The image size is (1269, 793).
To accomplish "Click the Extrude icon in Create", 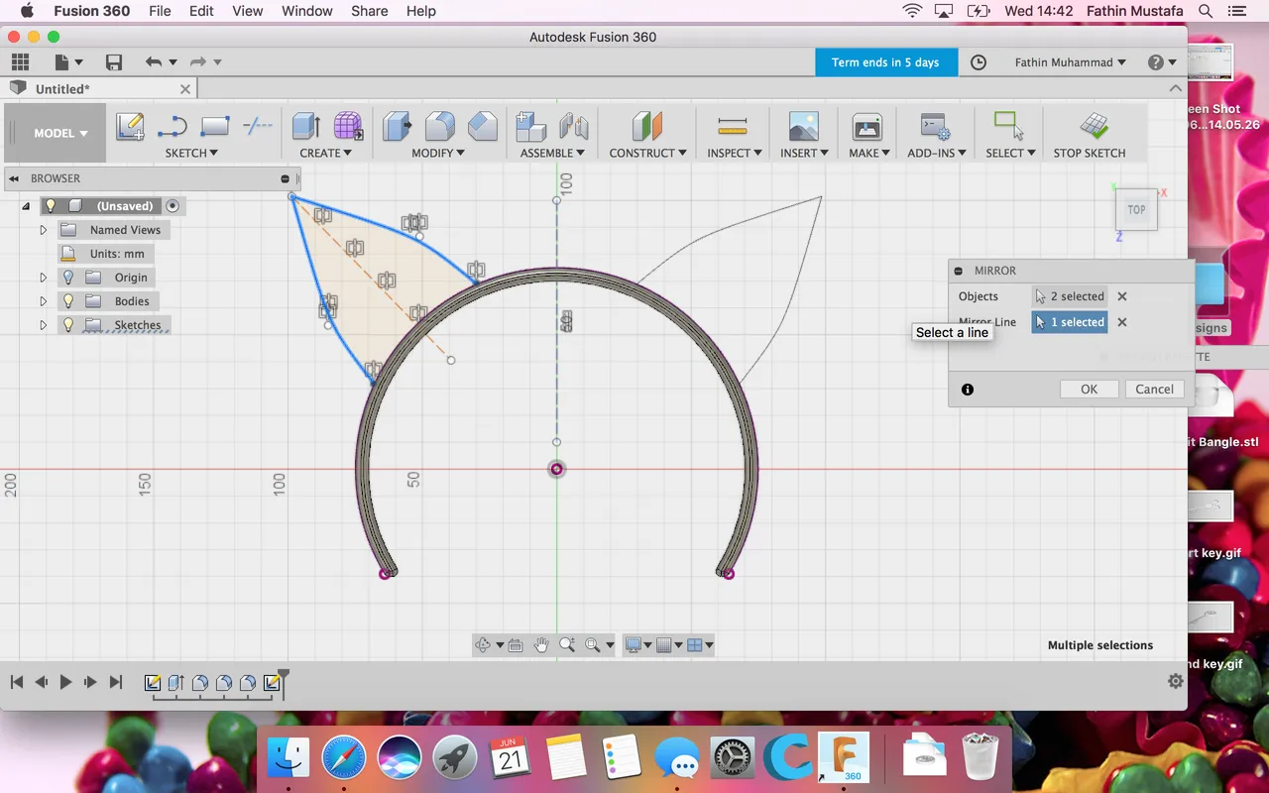I will pyautogui.click(x=306, y=126).
